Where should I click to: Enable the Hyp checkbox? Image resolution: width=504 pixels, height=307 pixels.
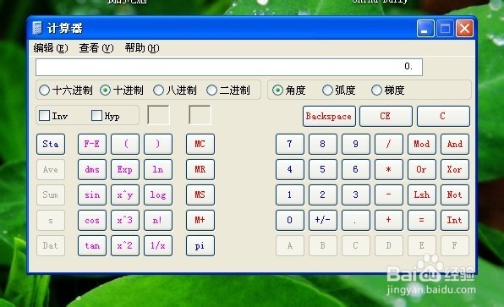[106, 116]
